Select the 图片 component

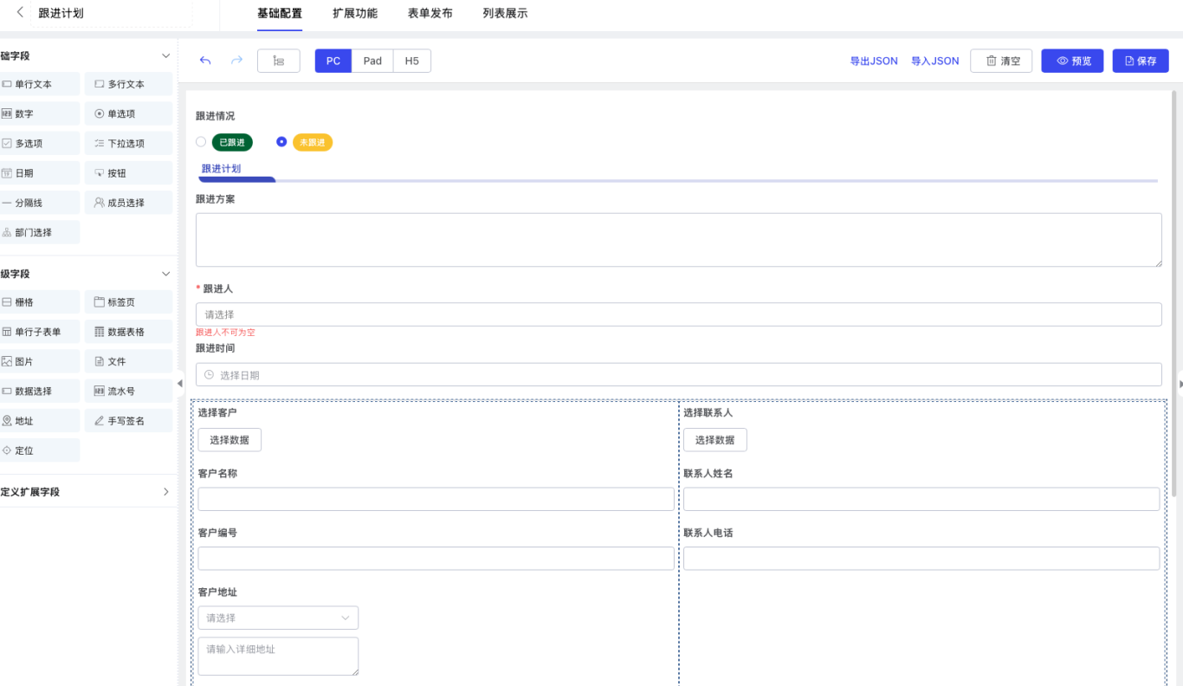coord(39,361)
